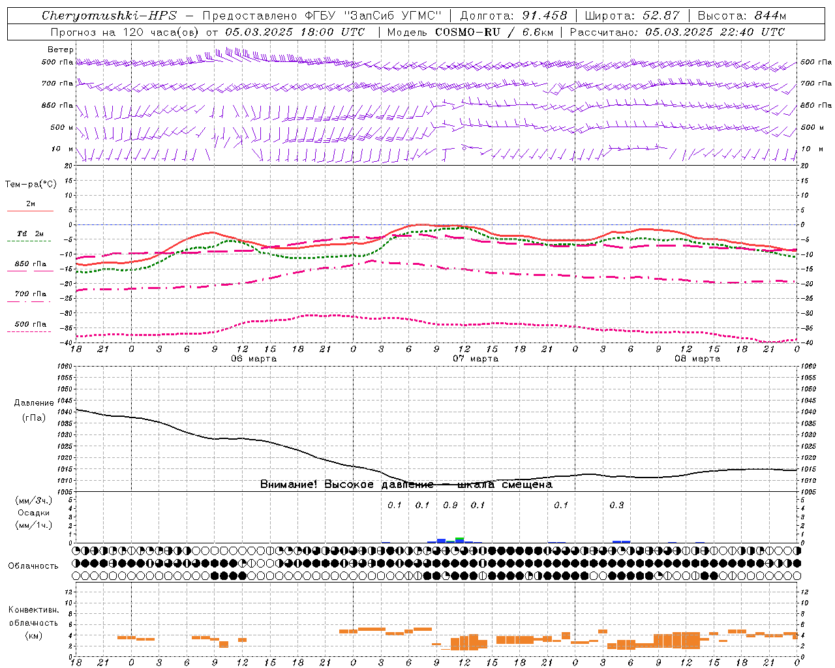Click the Тем-ра(°C) axis title
Image resolution: width=835 pixels, height=668 pixels.
(31, 185)
